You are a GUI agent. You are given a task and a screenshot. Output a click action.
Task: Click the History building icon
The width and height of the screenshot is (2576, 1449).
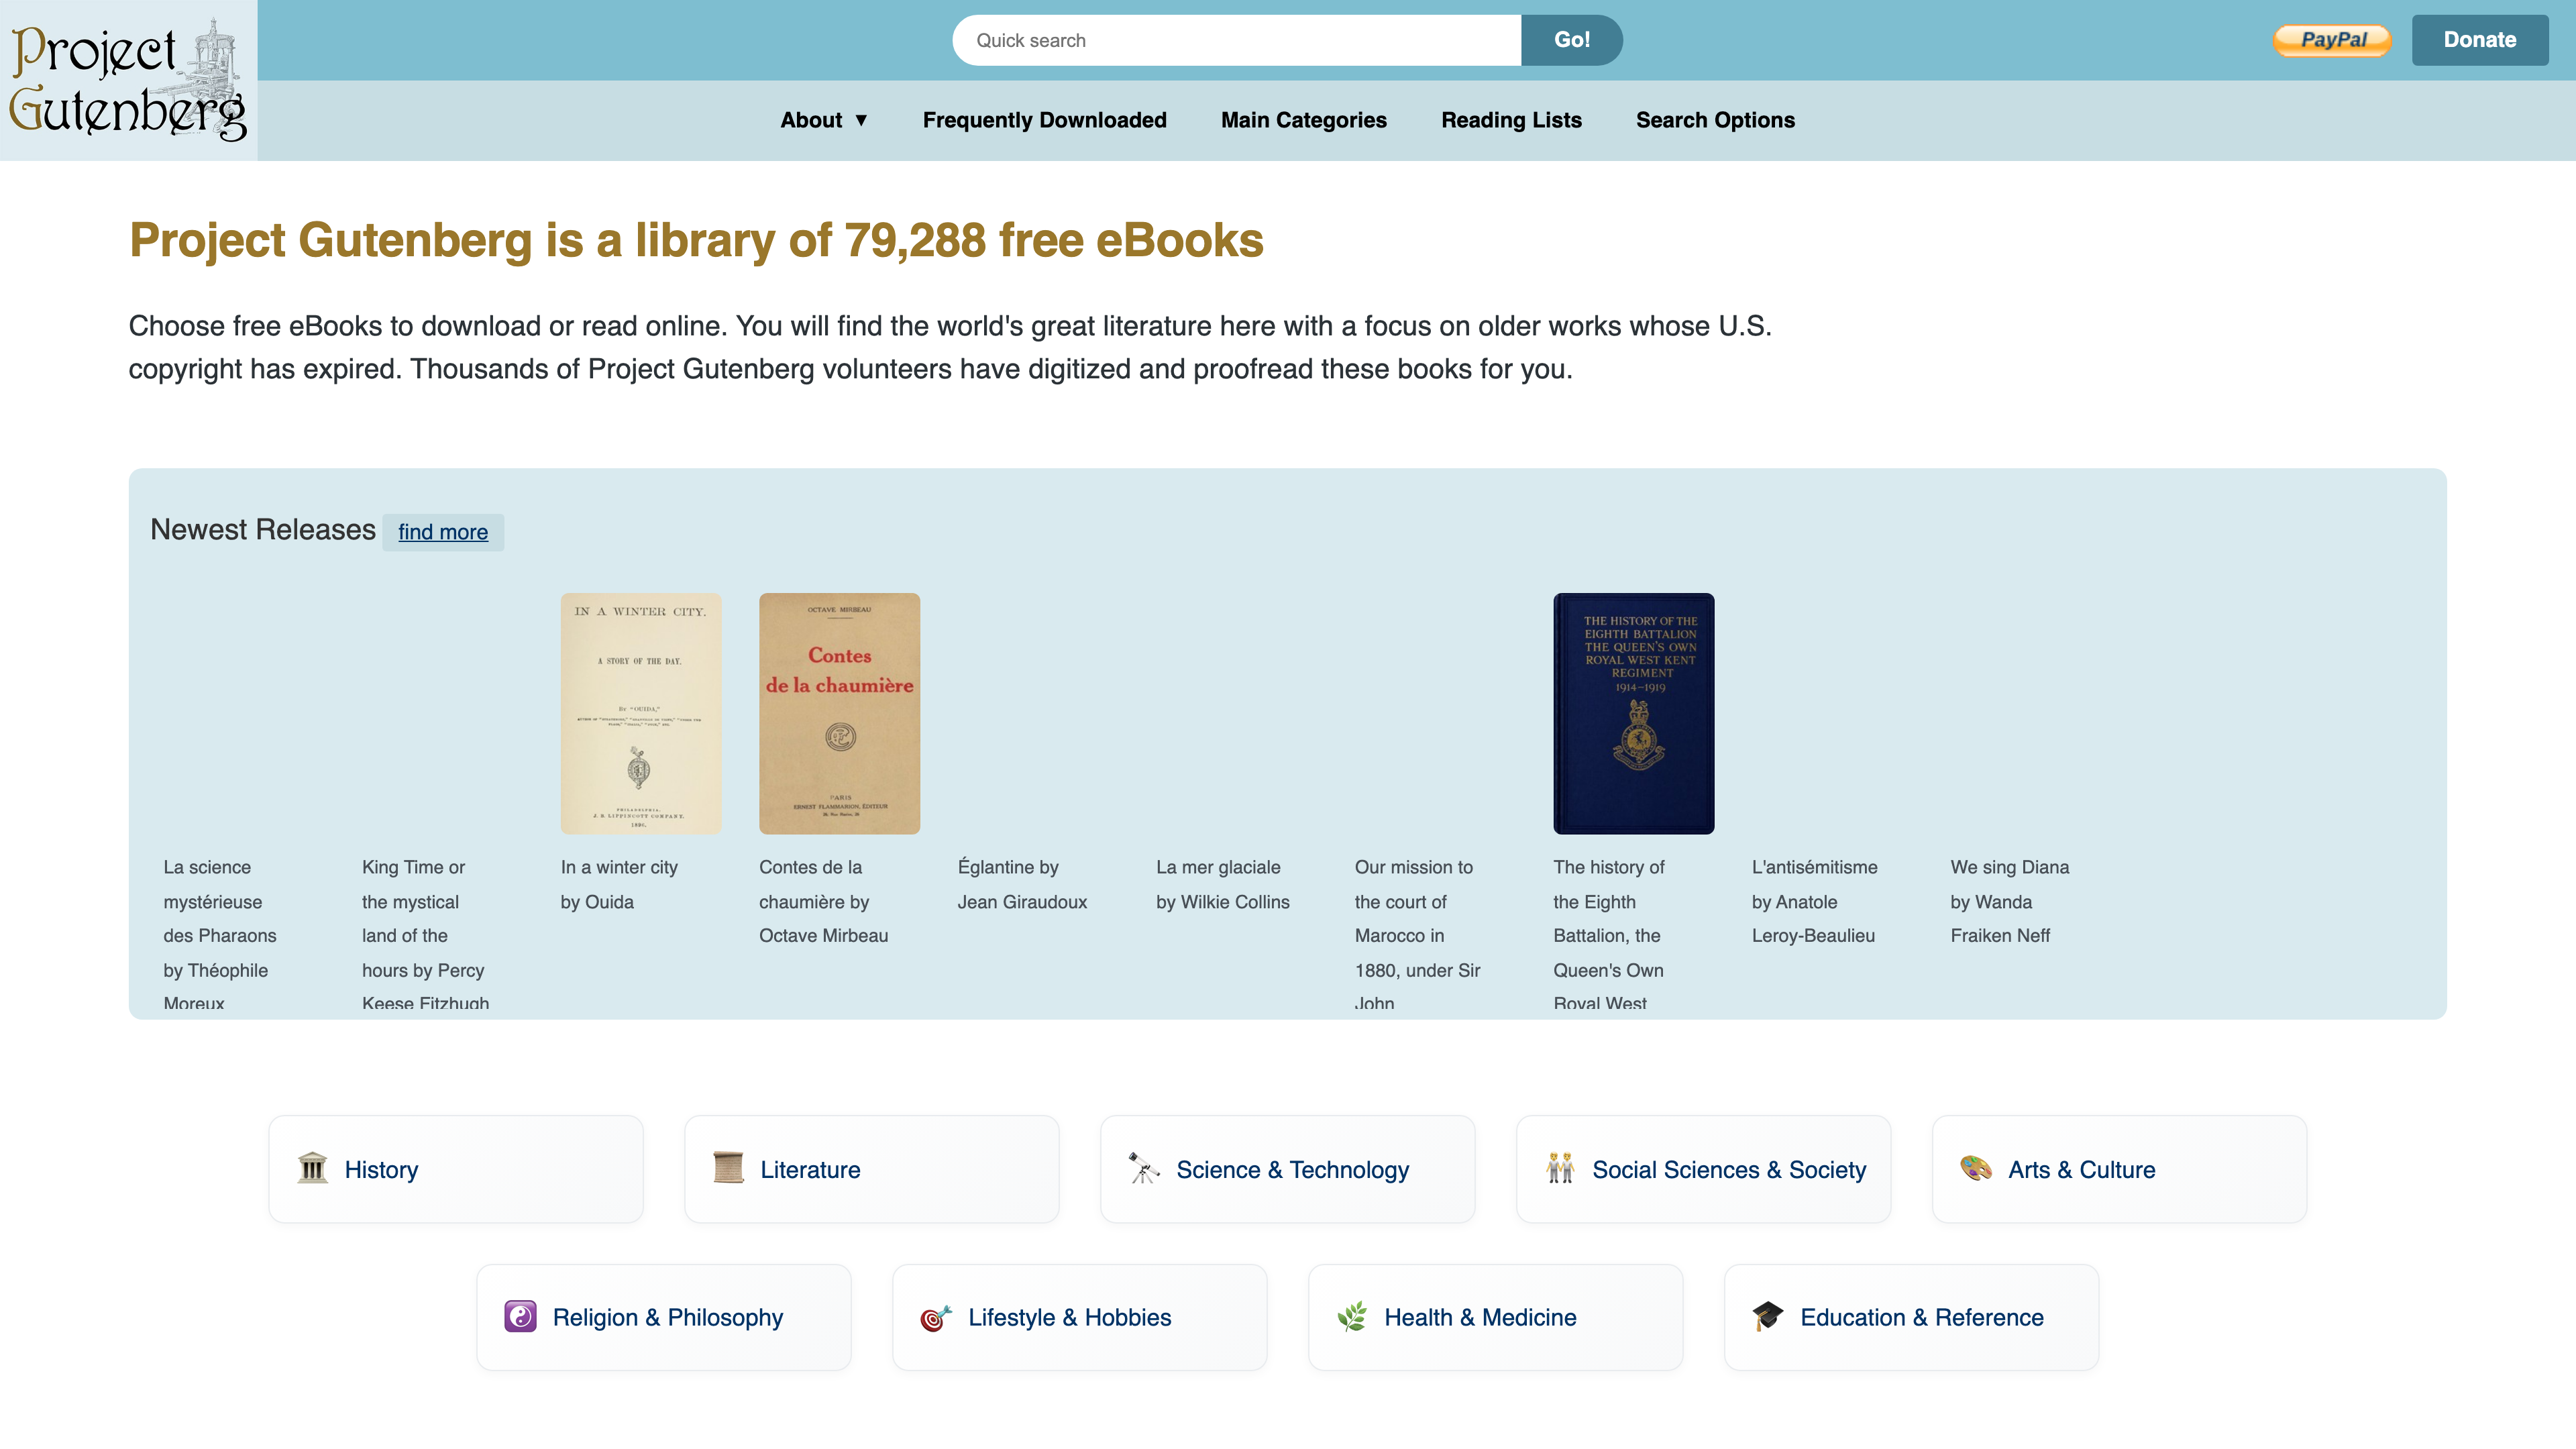tap(312, 1168)
